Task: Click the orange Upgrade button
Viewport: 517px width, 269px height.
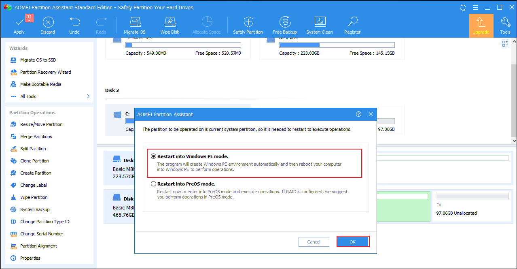Action: (481, 26)
